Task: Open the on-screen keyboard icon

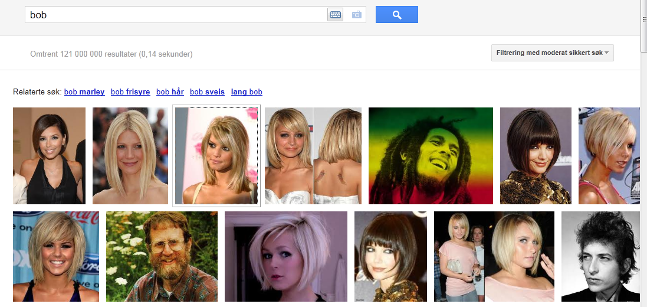Action: pyautogui.click(x=335, y=15)
